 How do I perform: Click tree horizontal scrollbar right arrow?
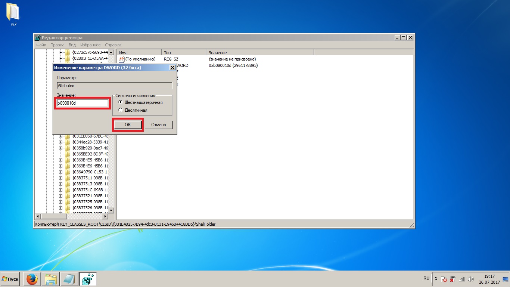pyautogui.click(x=105, y=216)
